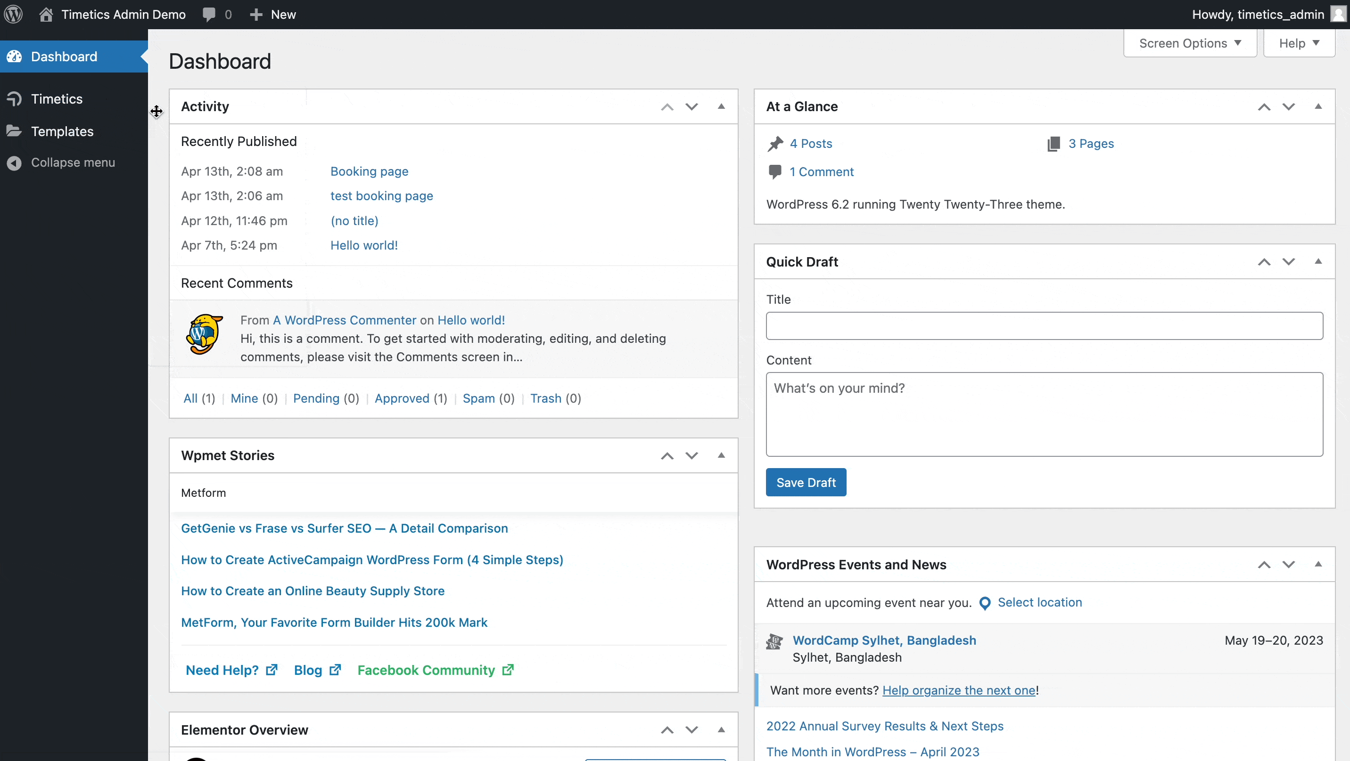Image resolution: width=1350 pixels, height=761 pixels.
Task: Click the Dashboard menu item
Action: (x=64, y=57)
